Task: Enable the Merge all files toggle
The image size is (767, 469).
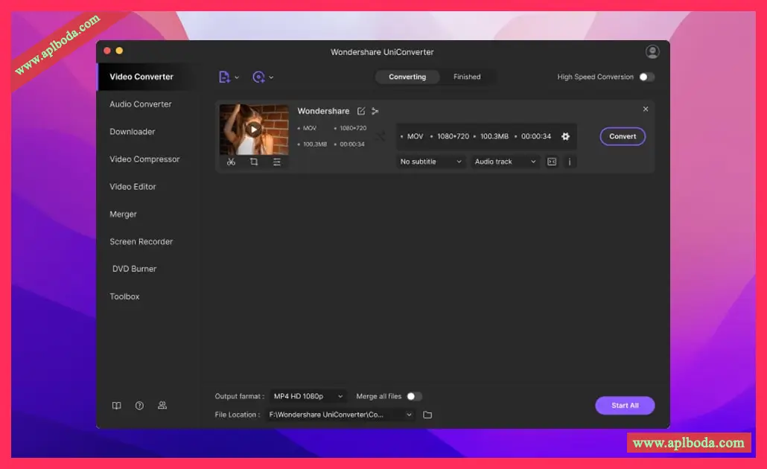Action: 414,396
